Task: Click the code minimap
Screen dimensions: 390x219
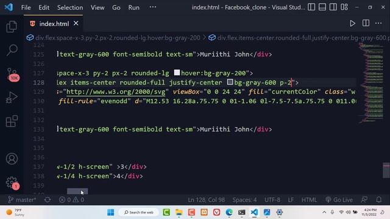Action: pos(371,83)
